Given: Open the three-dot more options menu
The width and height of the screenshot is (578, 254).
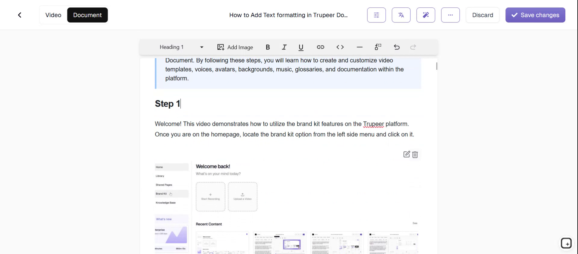Looking at the screenshot, I should (x=450, y=15).
